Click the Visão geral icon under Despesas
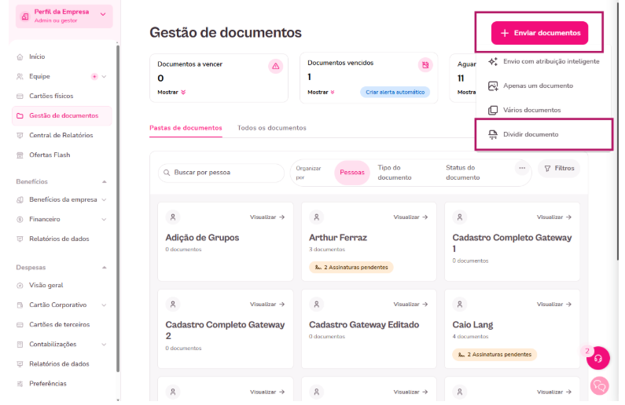 point(20,285)
